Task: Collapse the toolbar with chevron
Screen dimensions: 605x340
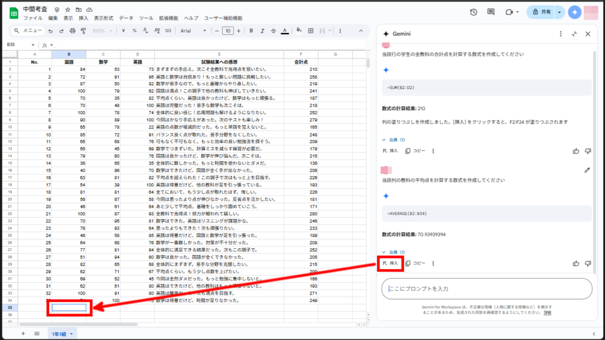Action: [x=361, y=31]
